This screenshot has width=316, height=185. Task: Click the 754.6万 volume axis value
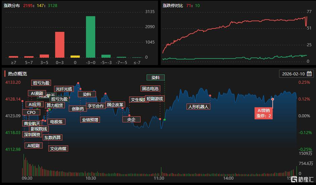click(x=306, y=163)
